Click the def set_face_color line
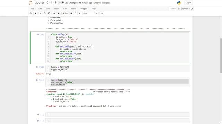 point(69,54)
